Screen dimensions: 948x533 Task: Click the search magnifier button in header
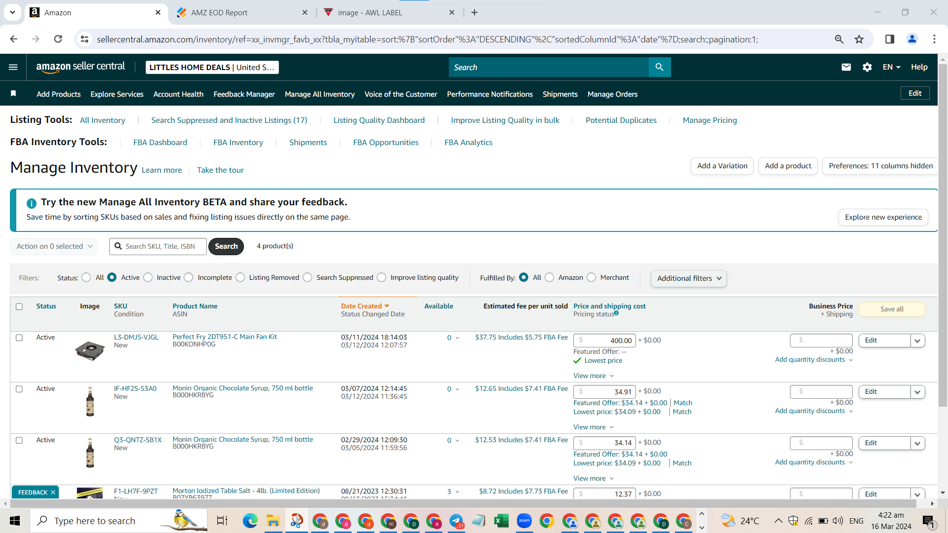(x=660, y=67)
